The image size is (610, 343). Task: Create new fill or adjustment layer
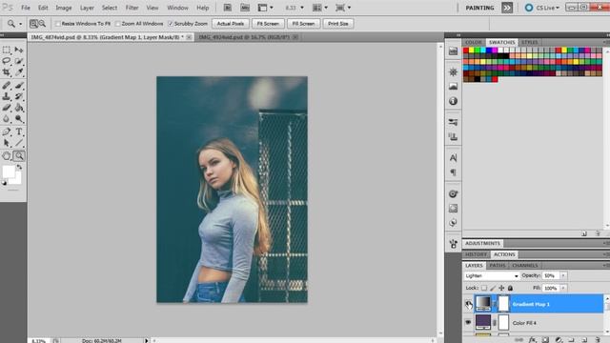pyautogui.click(x=559, y=340)
